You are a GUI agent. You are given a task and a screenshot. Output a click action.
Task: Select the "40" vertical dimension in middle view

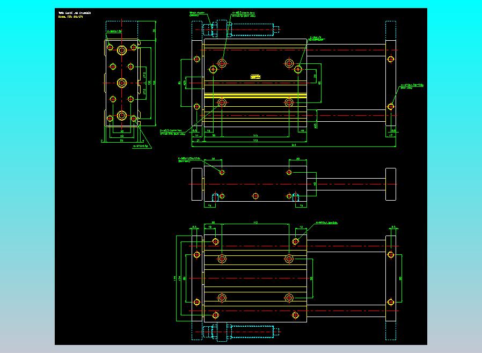(x=315, y=183)
